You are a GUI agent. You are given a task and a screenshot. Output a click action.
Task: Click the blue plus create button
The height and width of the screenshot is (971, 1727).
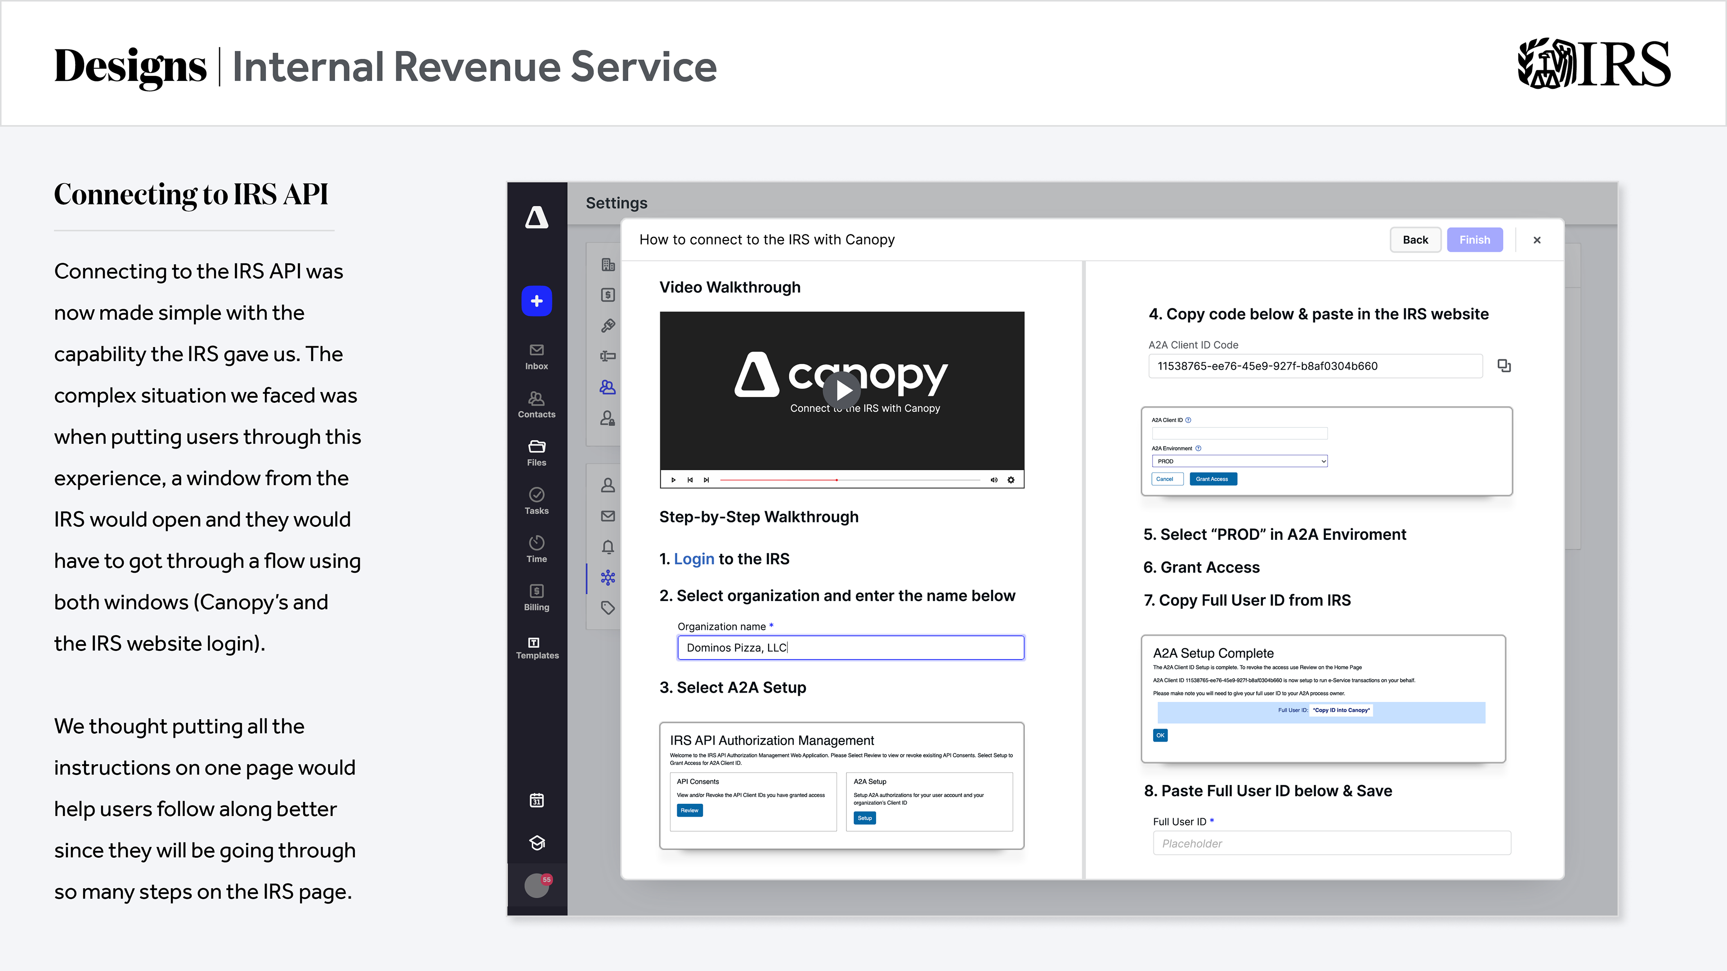point(537,301)
